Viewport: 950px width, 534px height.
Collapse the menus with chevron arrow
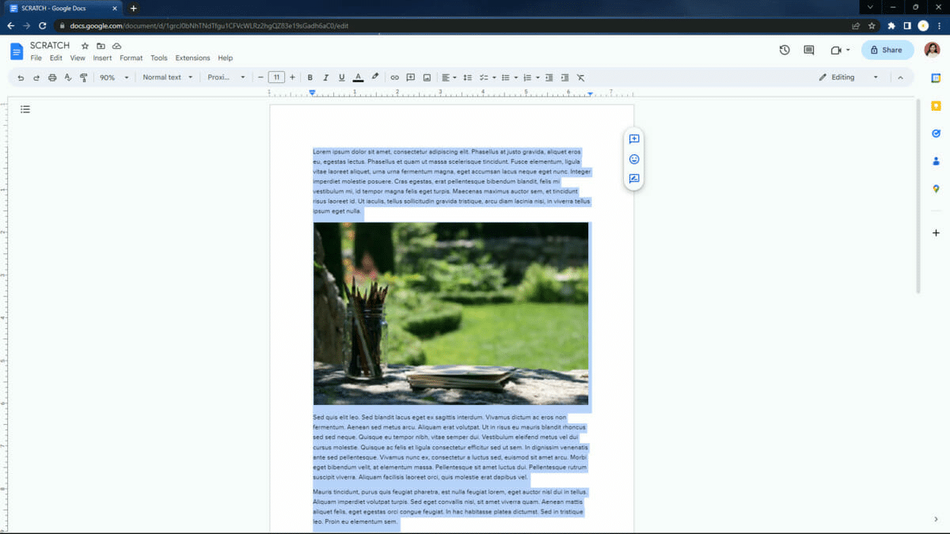tap(900, 78)
